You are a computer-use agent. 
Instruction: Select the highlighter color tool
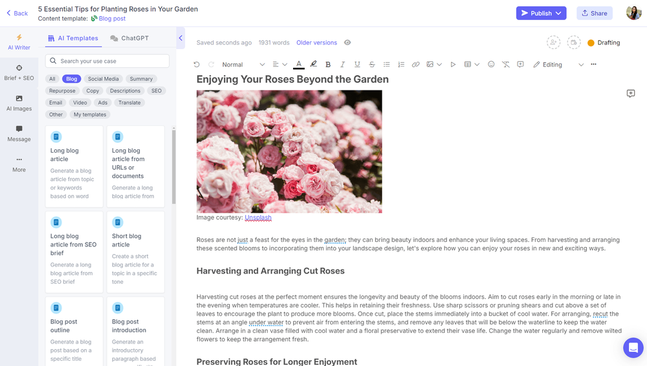point(314,64)
